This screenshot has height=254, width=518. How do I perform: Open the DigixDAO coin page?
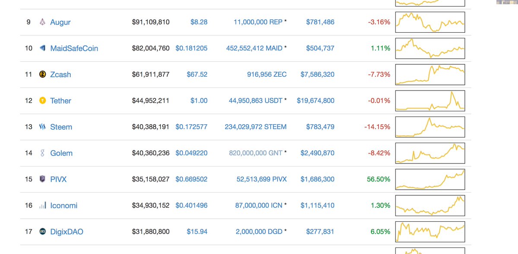coord(66,232)
